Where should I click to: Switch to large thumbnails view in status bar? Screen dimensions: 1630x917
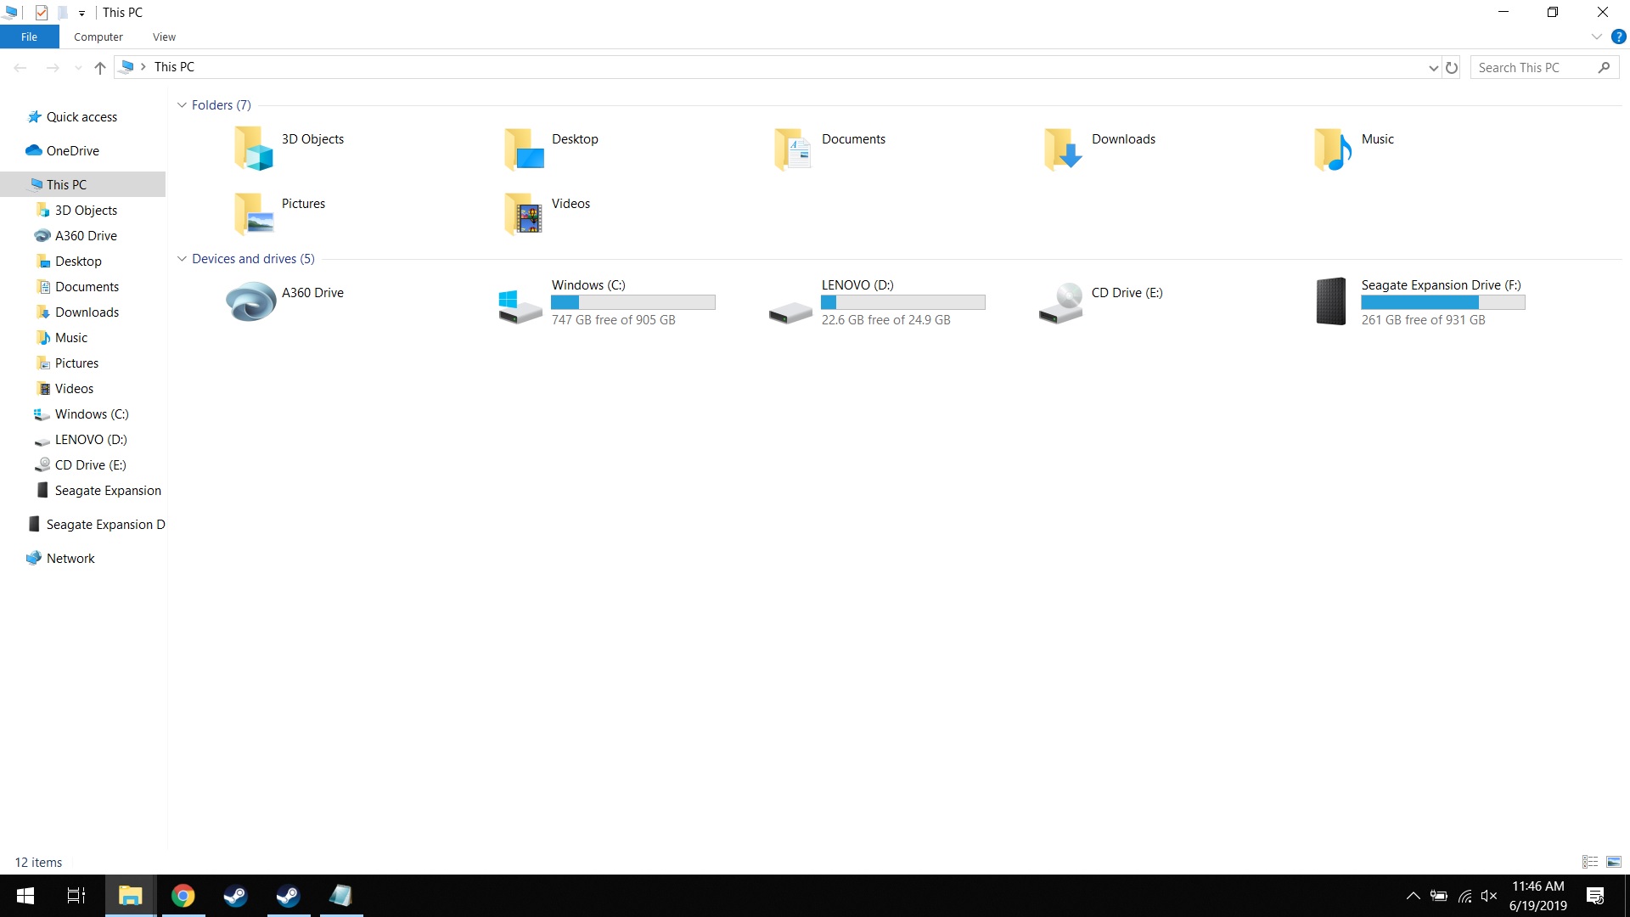1614,862
